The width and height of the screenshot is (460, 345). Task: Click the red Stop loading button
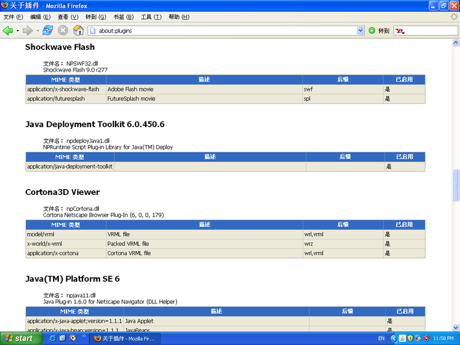point(63,30)
